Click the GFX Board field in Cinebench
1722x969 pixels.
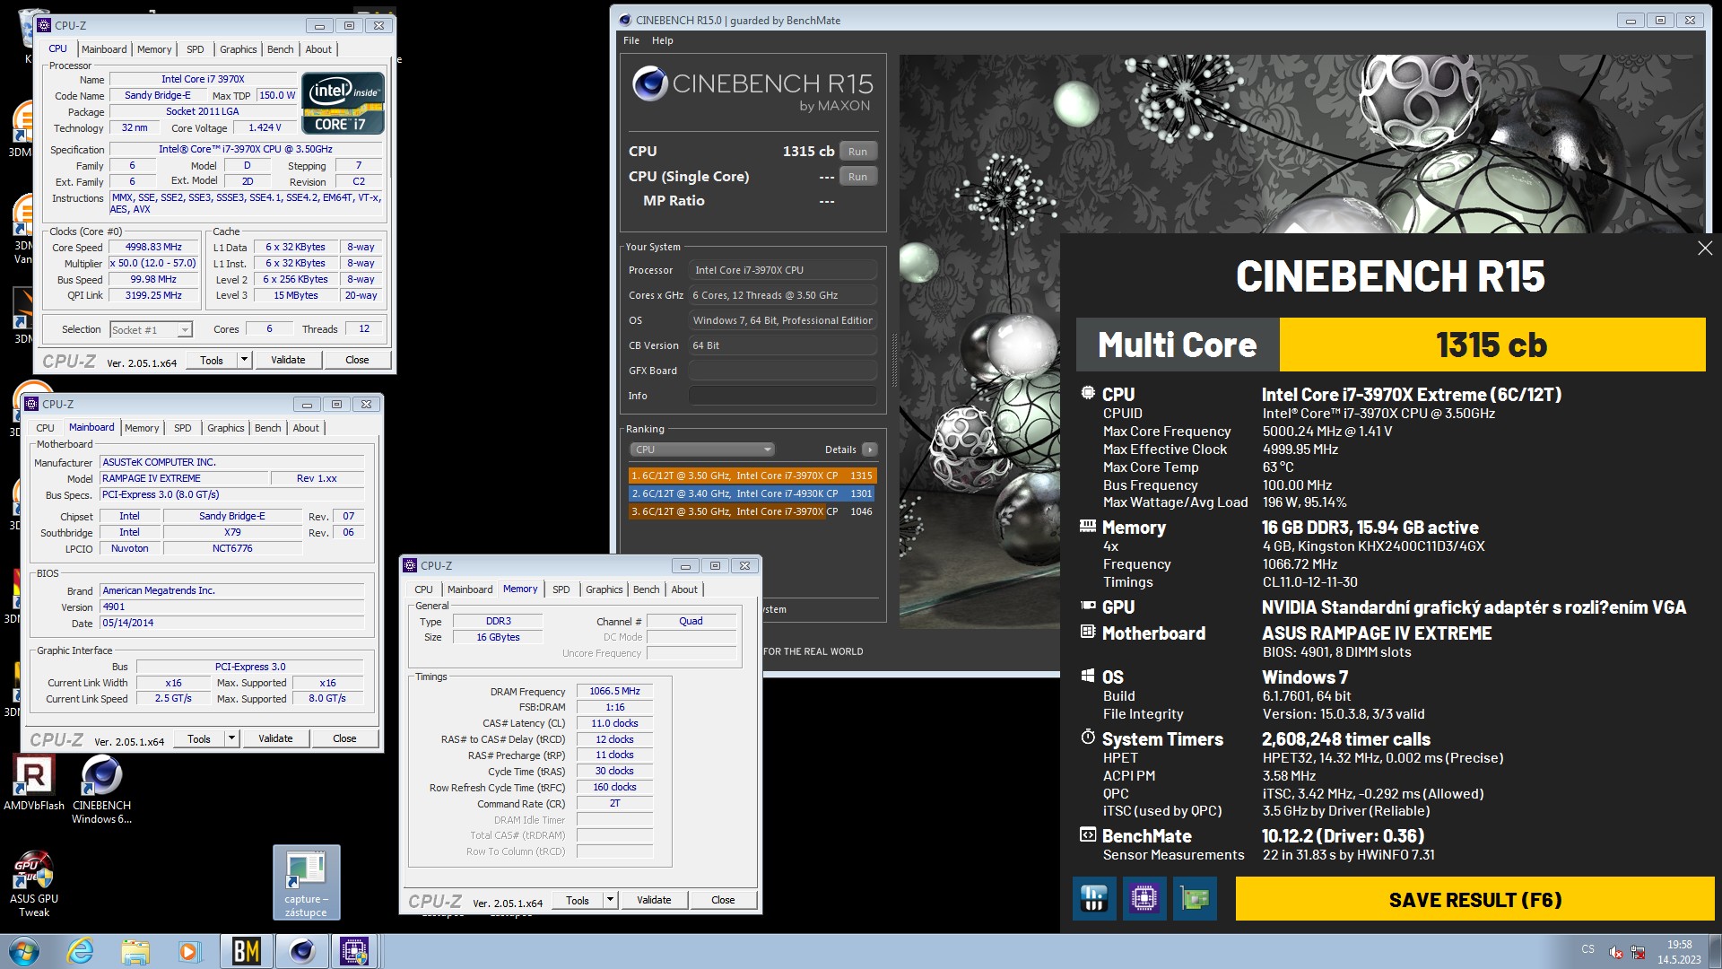pos(782,371)
